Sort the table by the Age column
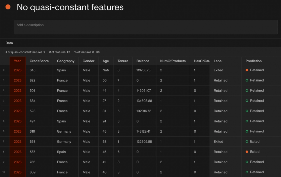The image size is (281, 177). (106, 61)
